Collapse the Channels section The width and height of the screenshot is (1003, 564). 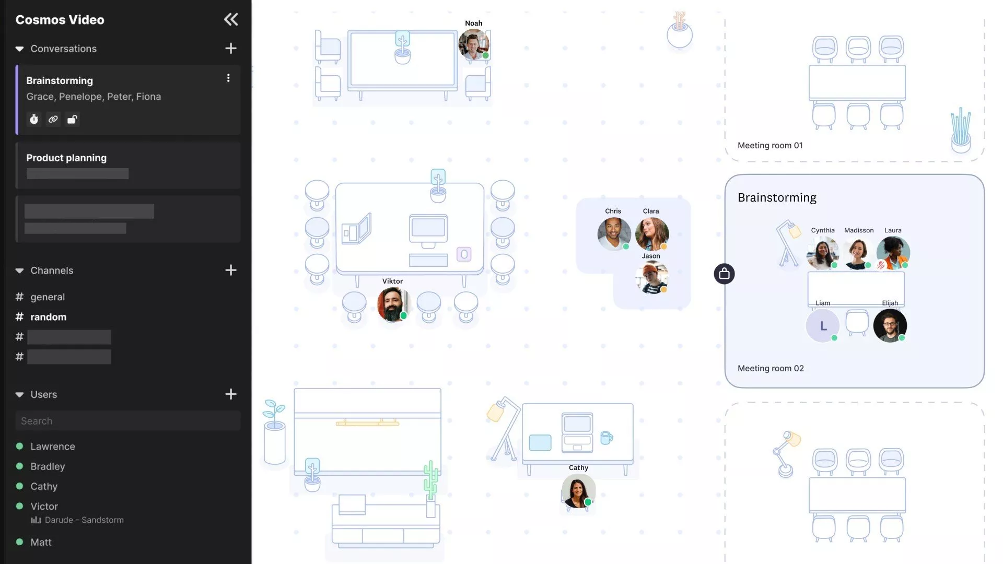coord(19,271)
